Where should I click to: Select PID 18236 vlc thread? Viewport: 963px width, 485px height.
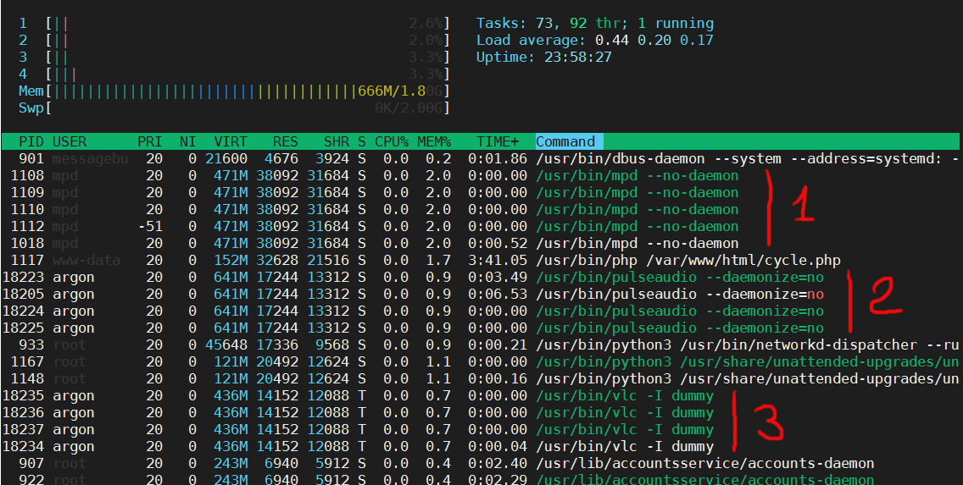[x=481, y=413]
